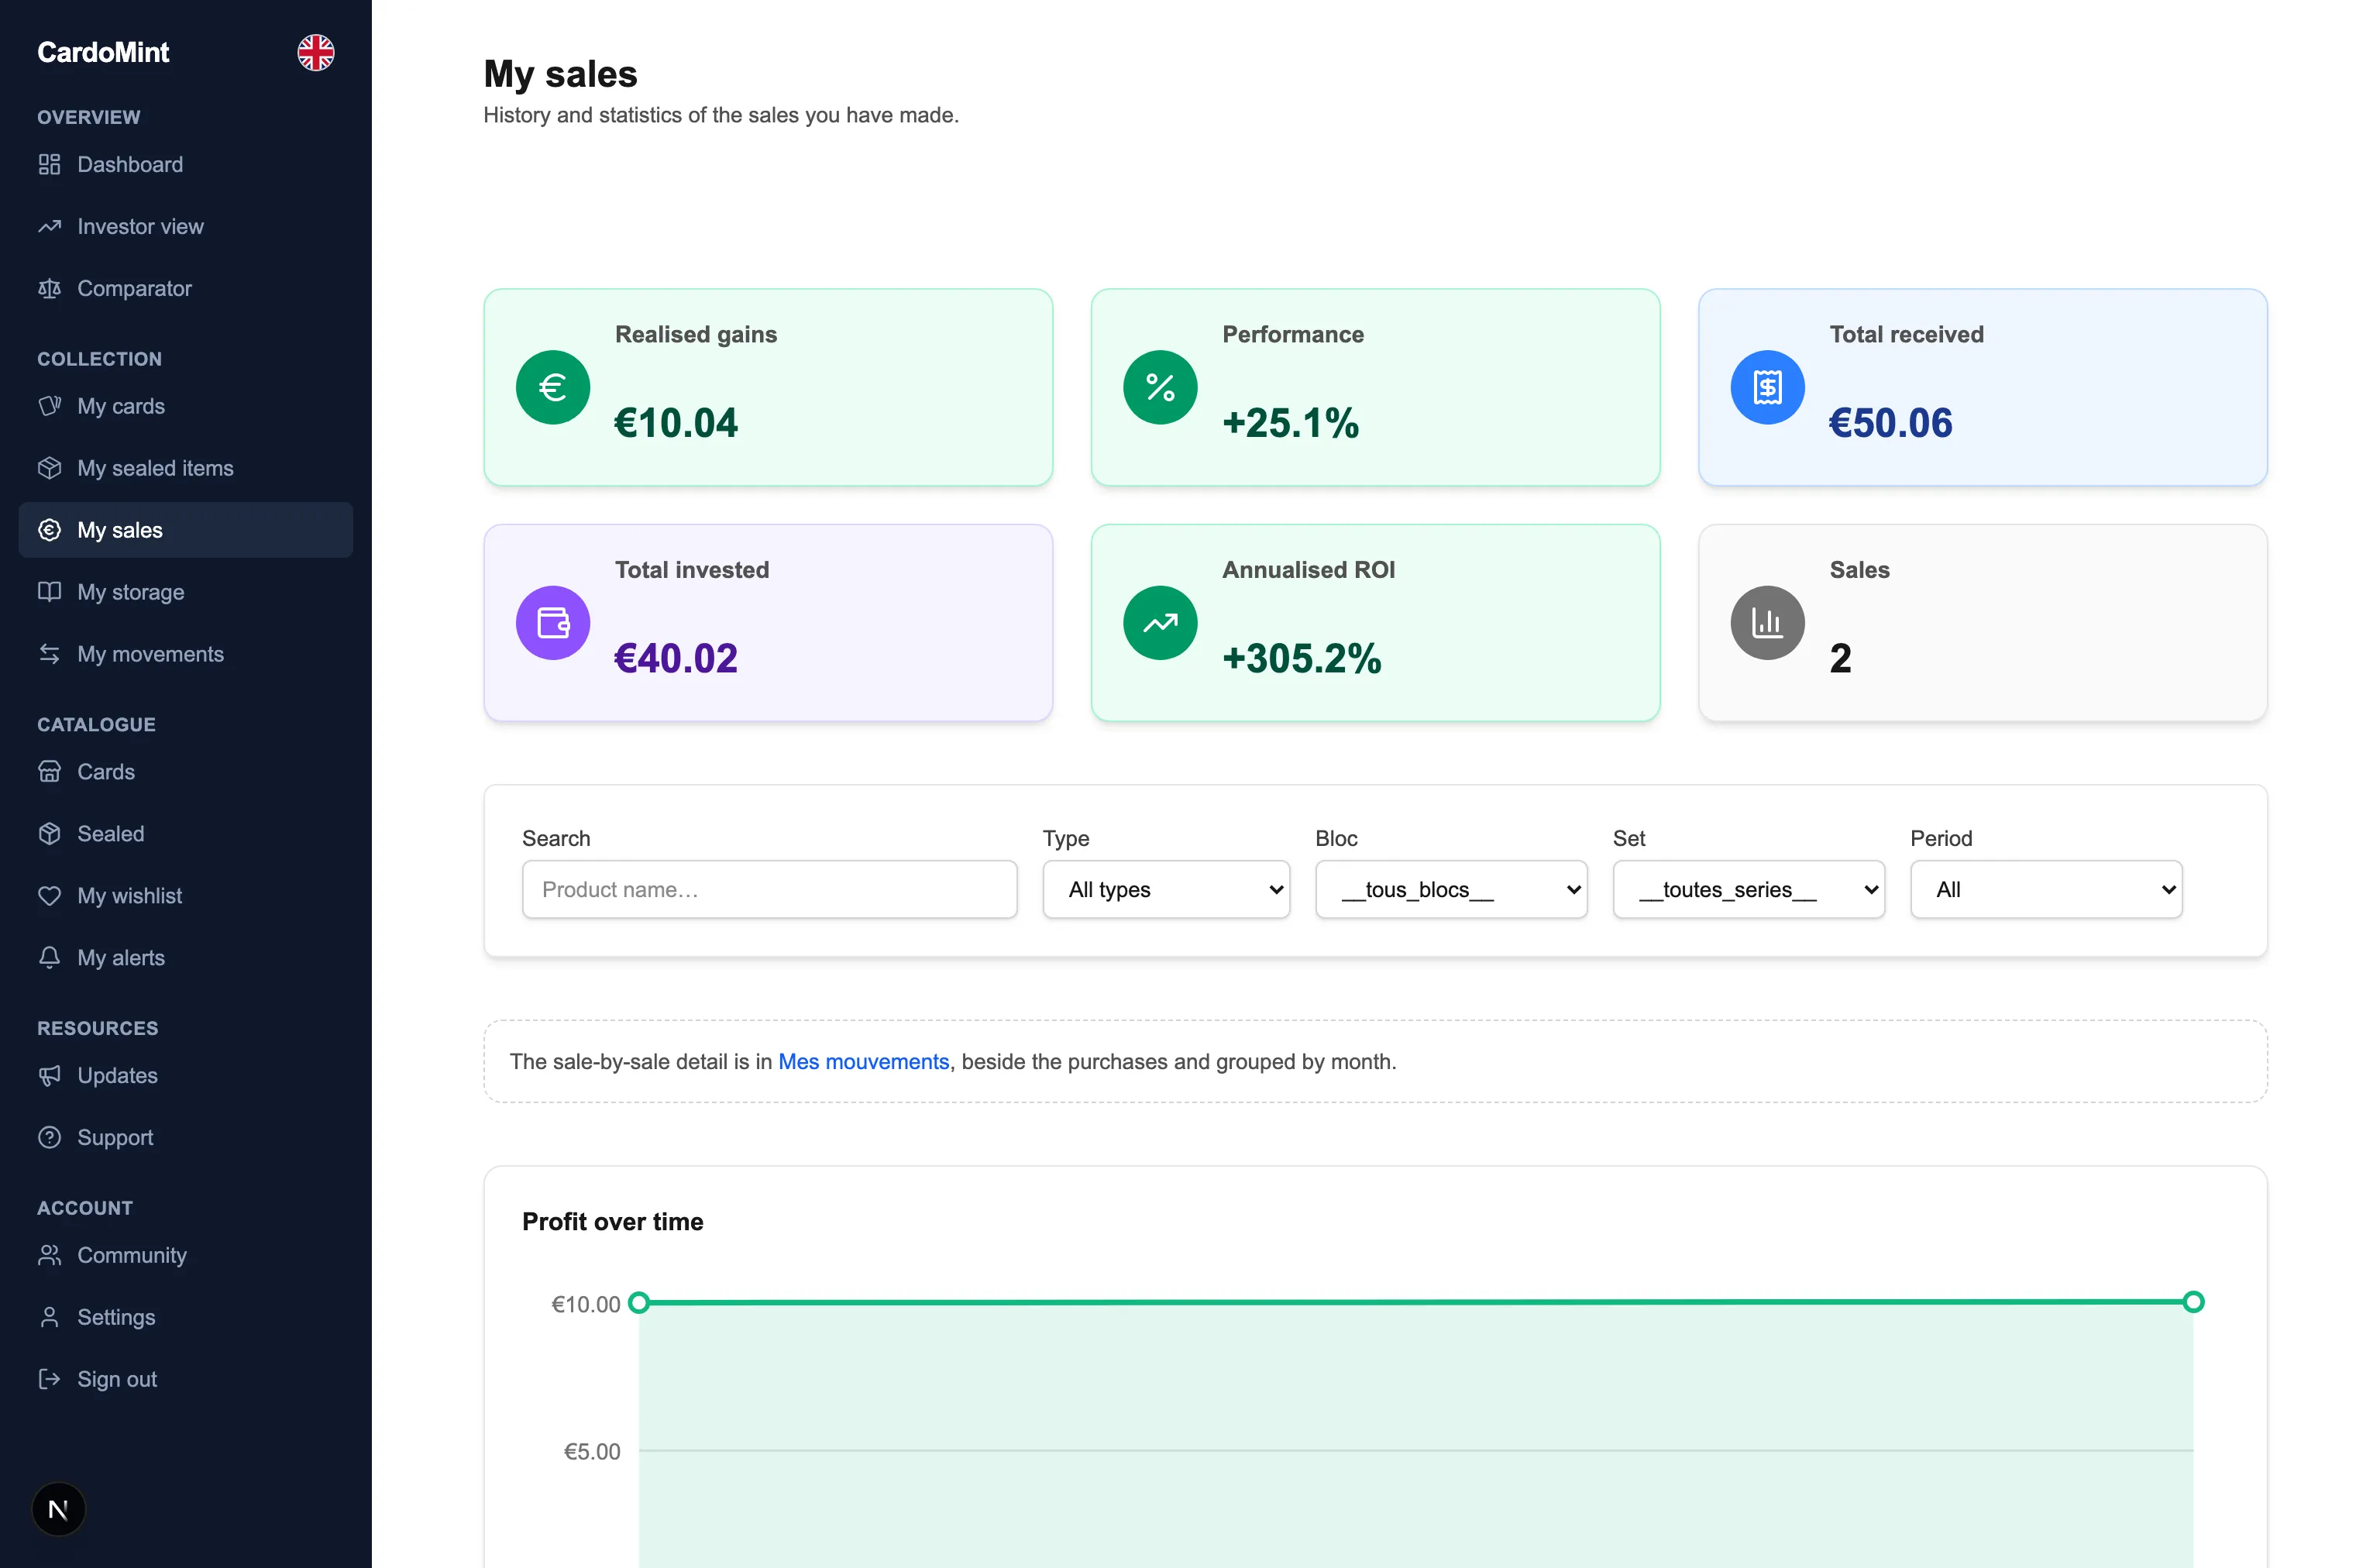Open the Type dropdown showing All types
Screen dimensions: 2380x1568
coord(1165,888)
